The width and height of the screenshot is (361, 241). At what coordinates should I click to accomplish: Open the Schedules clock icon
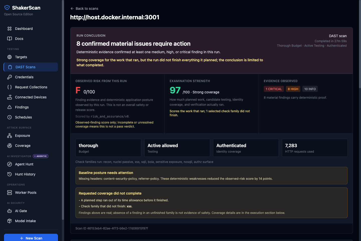10,117
